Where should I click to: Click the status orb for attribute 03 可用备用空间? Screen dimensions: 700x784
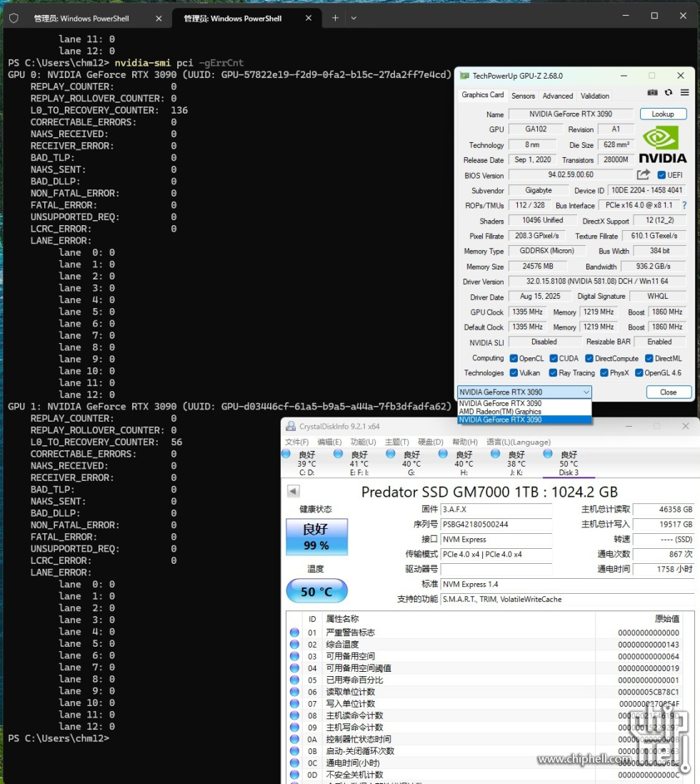coord(294,656)
